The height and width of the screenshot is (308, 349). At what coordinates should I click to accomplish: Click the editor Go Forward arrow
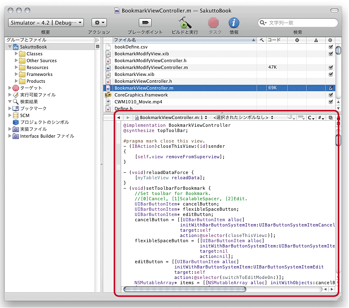[127, 117]
